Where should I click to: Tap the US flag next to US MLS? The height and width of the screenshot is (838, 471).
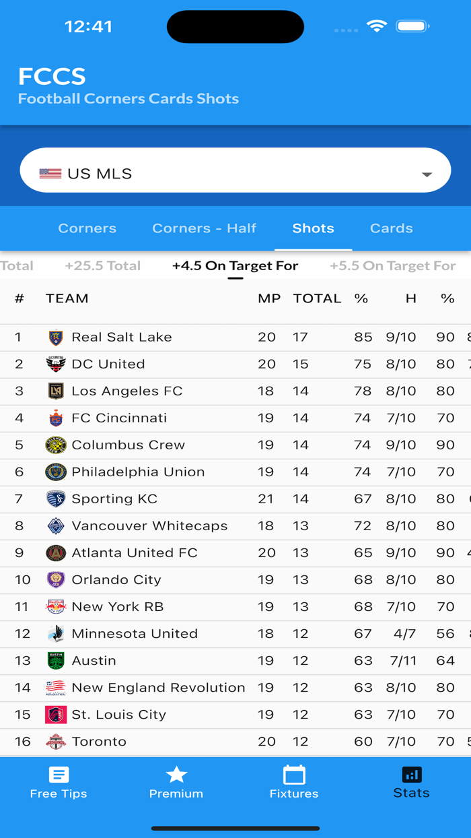52,172
